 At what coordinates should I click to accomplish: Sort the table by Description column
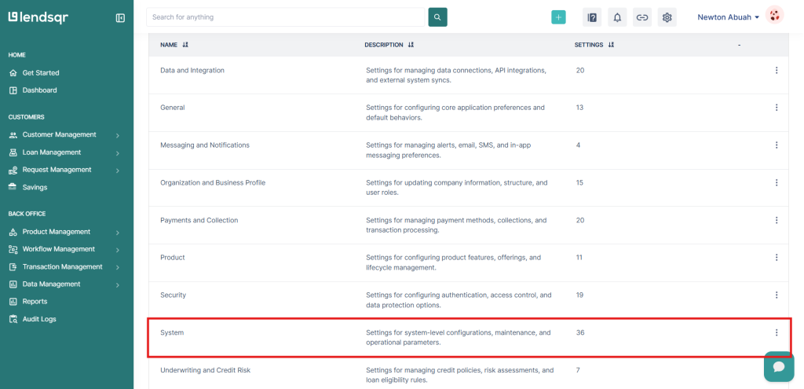411,45
